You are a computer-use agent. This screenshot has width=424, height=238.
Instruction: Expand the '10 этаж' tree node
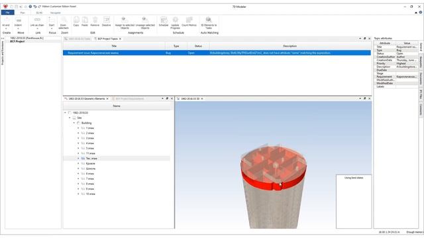[78, 194]
